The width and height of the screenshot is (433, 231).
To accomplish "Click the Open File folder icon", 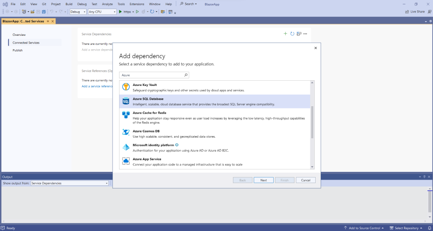I will tap(32, 12).
